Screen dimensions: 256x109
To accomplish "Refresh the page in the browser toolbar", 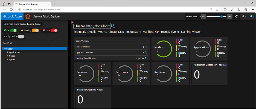I will point(11,10).
